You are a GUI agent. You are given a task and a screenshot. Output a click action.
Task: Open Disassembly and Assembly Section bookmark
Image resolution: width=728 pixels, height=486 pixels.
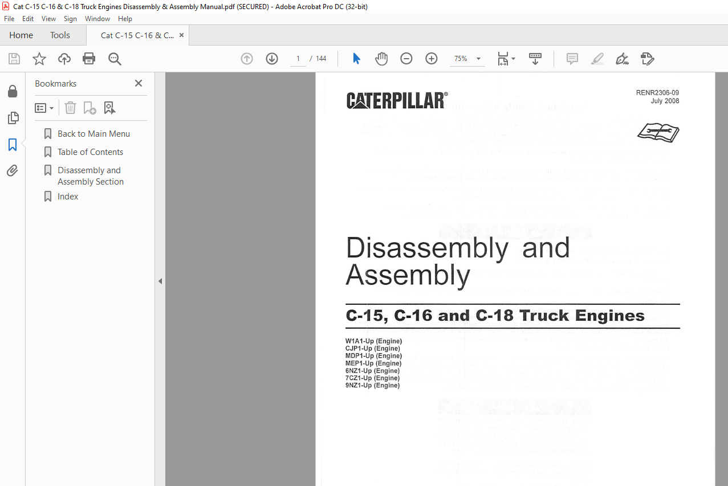pos(90,176)
